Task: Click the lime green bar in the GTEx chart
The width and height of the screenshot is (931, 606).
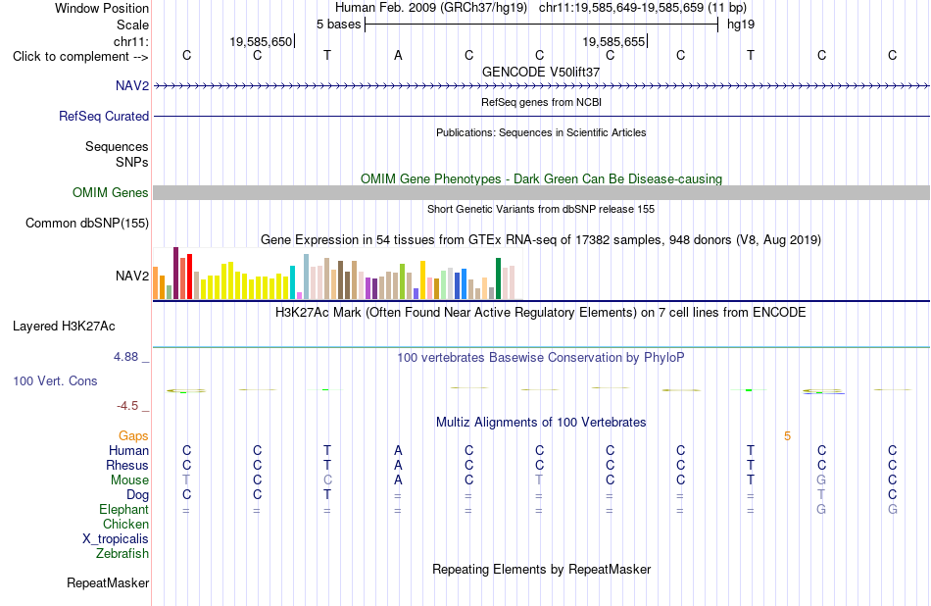Action: [x=402, y=281]
